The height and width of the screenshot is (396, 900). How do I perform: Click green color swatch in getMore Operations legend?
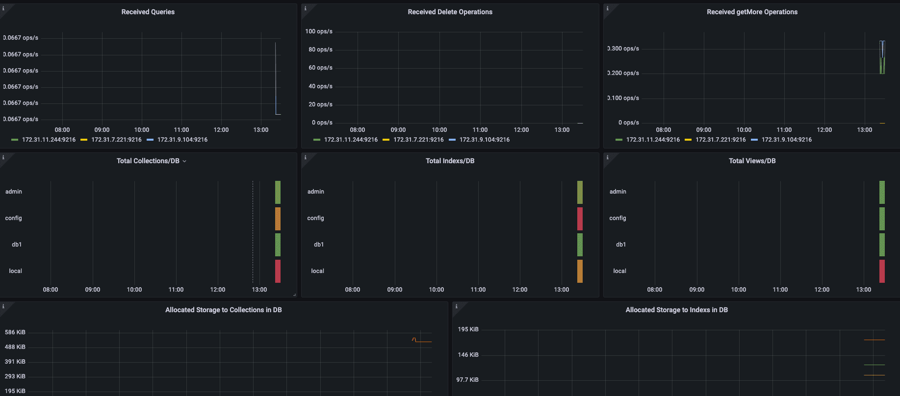619,140
